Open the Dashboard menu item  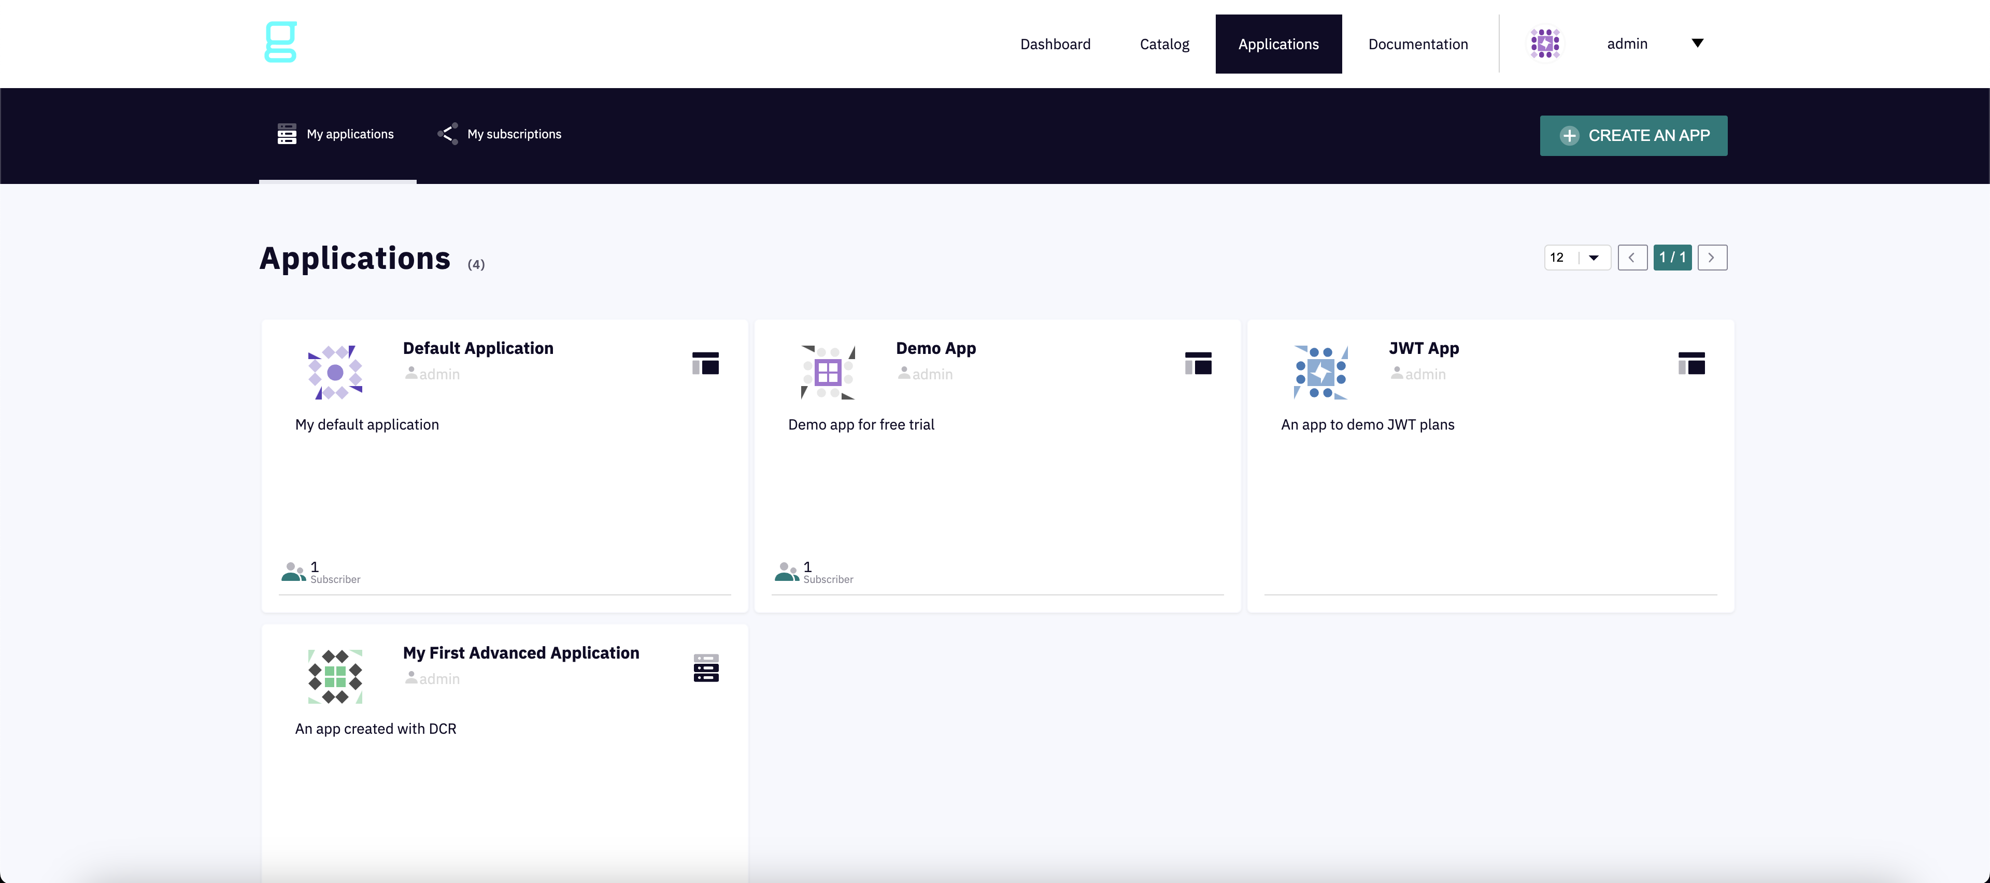click(1055, 44)
